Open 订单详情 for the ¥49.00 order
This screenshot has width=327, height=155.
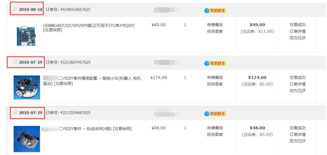(x=298, y=31)
